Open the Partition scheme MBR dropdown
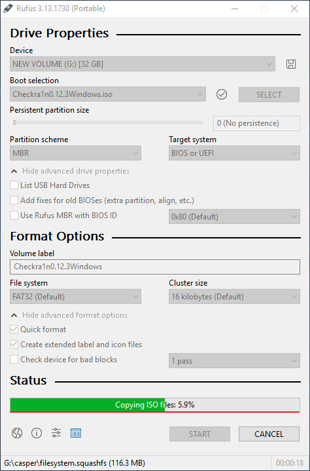Viewport: 310px width, 471px height. pos(75,153)
